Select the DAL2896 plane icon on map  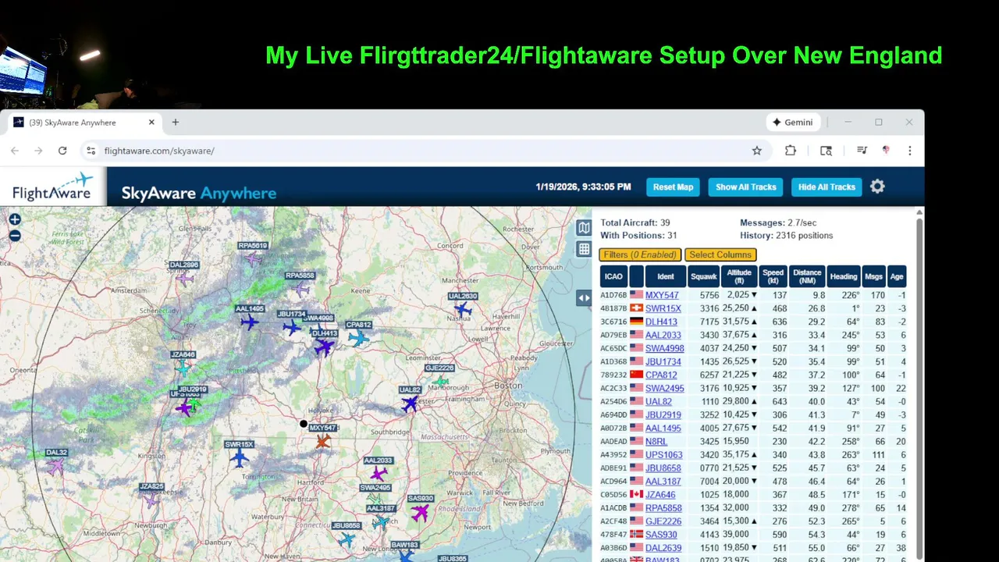(184, 278)
